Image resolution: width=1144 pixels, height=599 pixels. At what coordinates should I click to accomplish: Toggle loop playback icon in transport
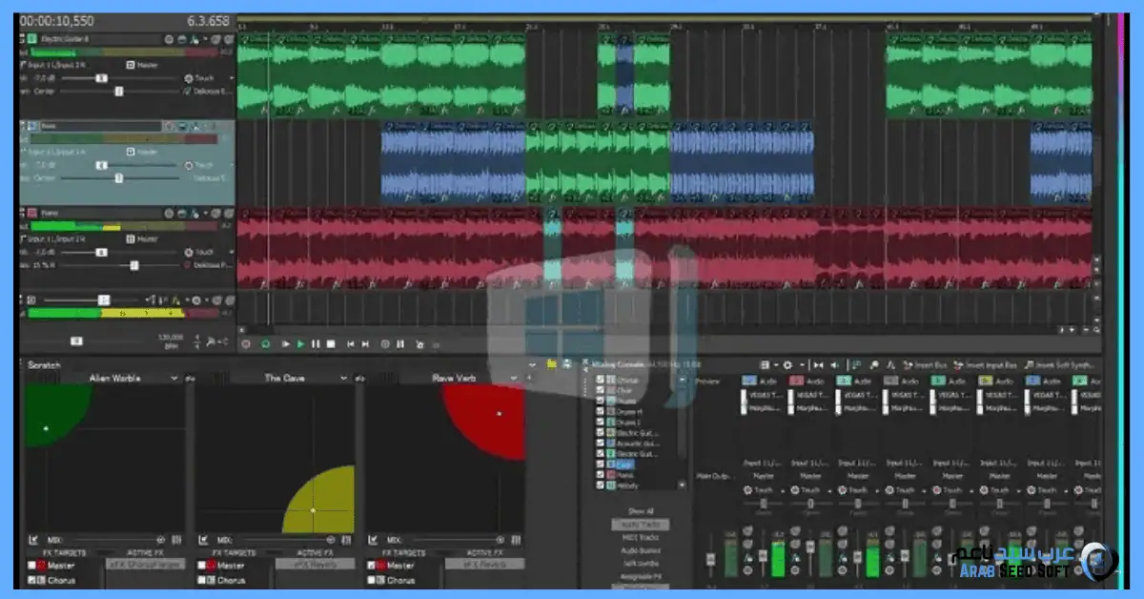[265, 344]
